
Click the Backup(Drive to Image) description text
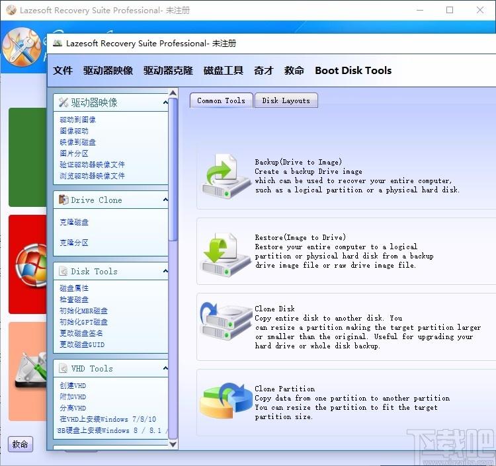click(357, 176)
